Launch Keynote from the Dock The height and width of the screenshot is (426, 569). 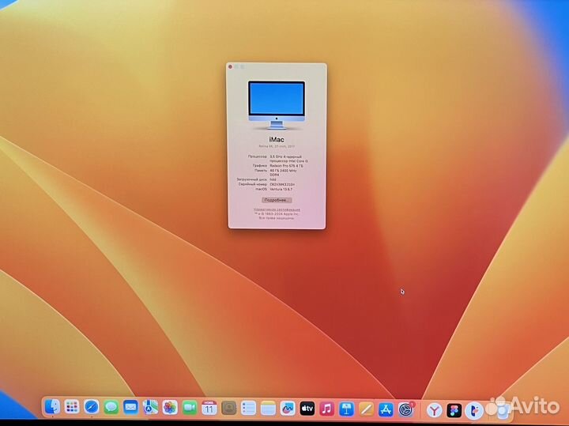click(x=347, y=409)
